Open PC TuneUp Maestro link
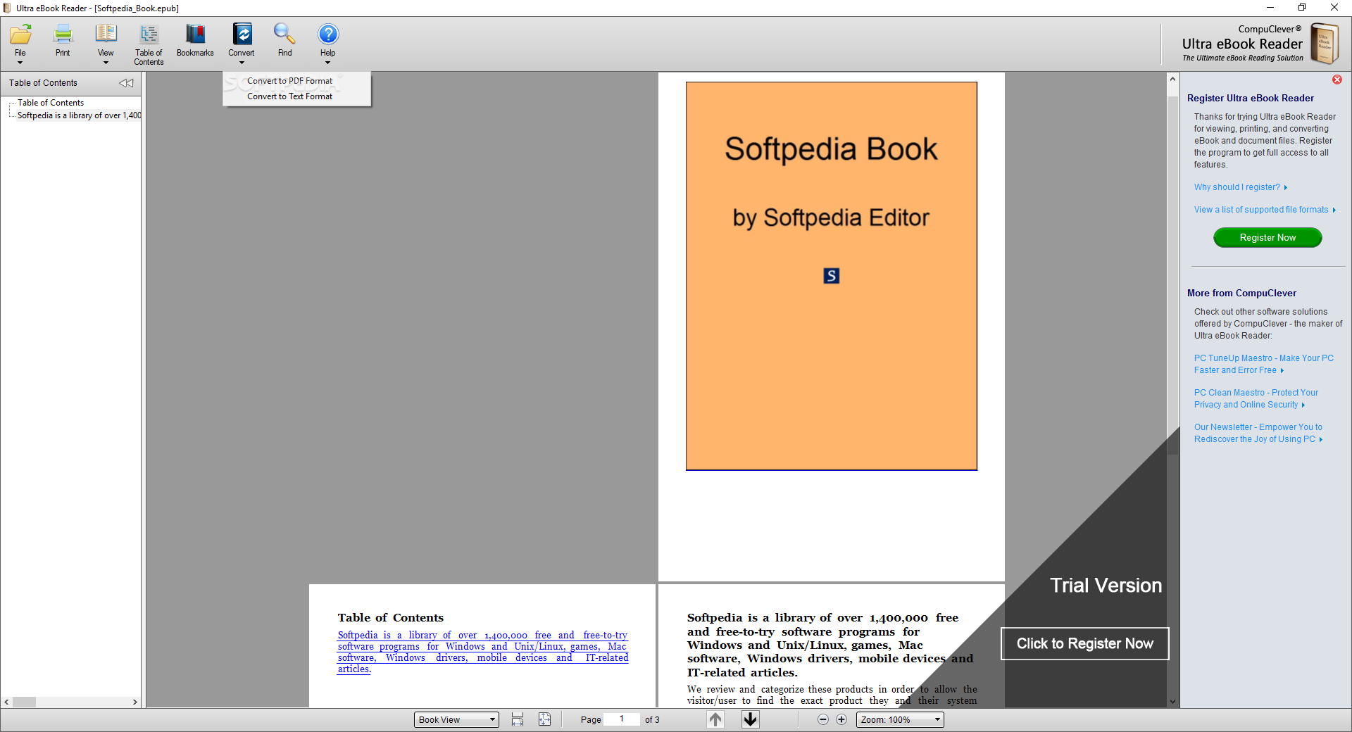 point(1264,364)
